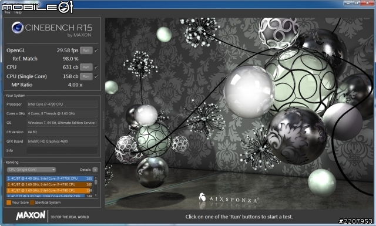Click the Info input field
The height and width of the screenshot is (226, 376).
62,150
